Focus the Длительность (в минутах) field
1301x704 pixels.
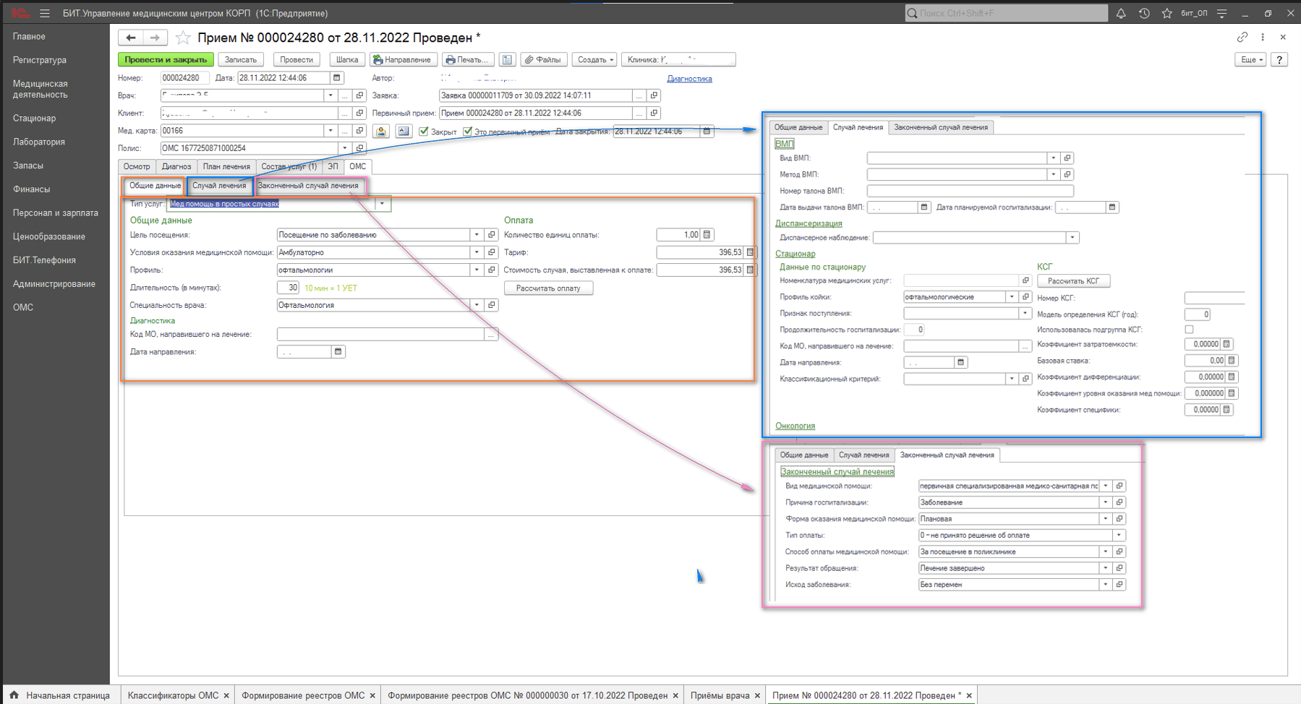(x=288, y=288)
